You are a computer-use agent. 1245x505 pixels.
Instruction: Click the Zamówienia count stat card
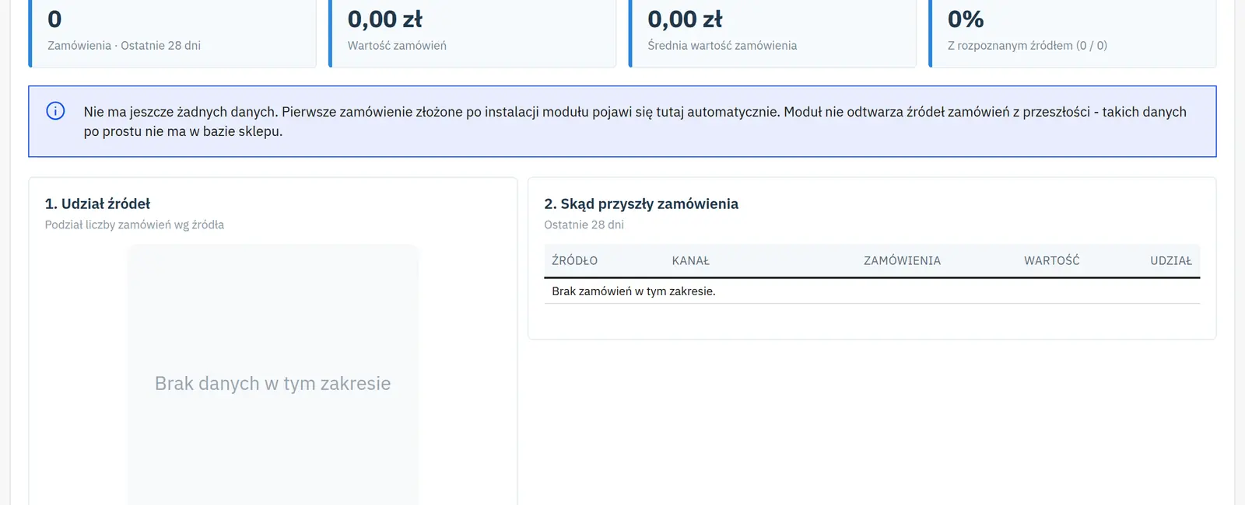(173, 33)
